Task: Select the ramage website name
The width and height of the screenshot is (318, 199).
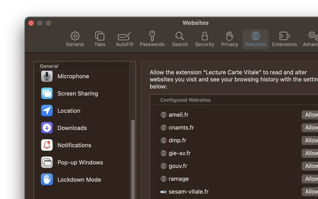Action: (179, 179)
